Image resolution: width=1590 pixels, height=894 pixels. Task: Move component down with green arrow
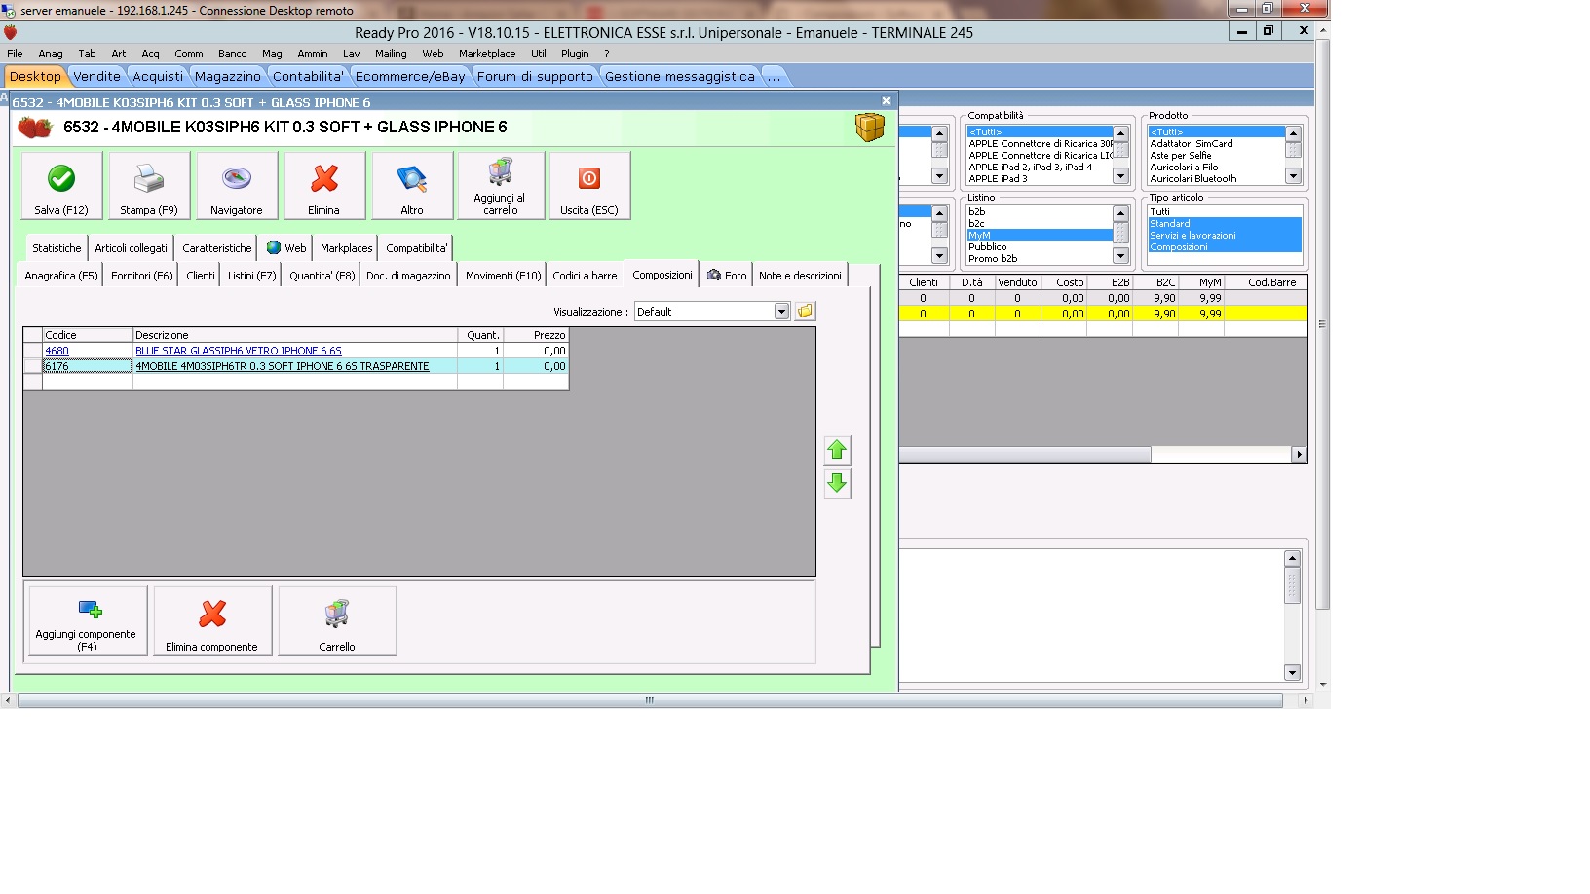pos(837,483)
